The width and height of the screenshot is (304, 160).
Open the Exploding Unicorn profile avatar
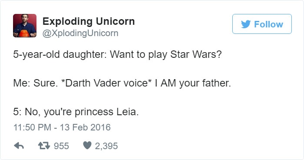coord(25,26)
